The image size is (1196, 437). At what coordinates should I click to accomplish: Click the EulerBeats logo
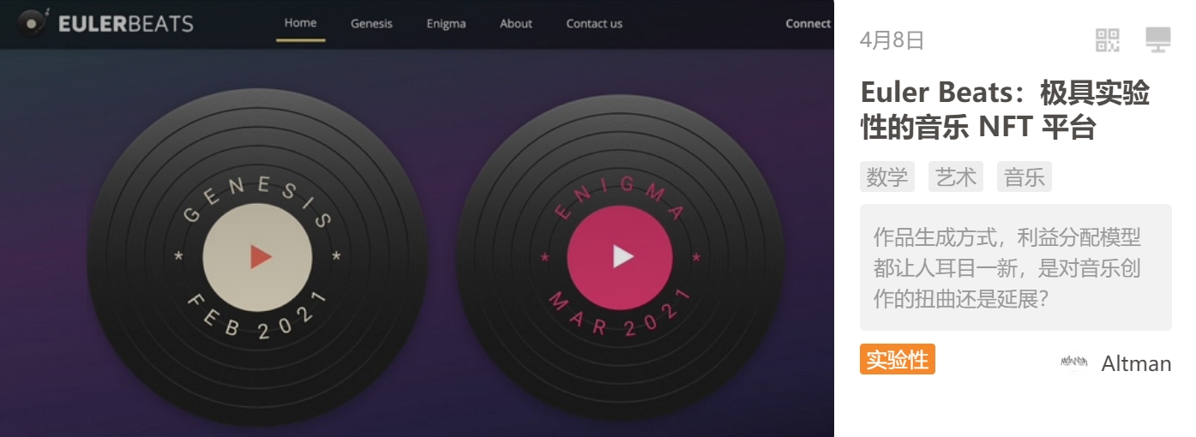click(105, 23)
